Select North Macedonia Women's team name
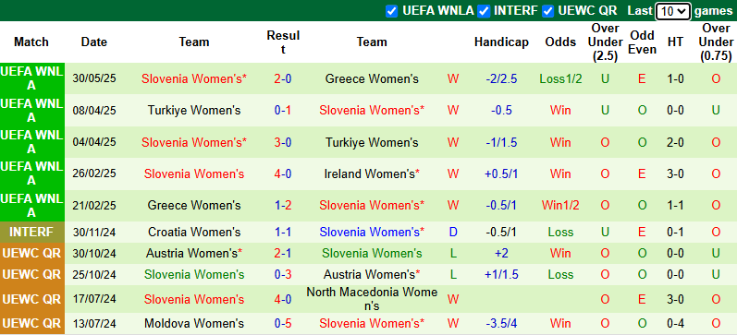The width and height of the screenshot is (737, 335). click(x=372, y=299)
